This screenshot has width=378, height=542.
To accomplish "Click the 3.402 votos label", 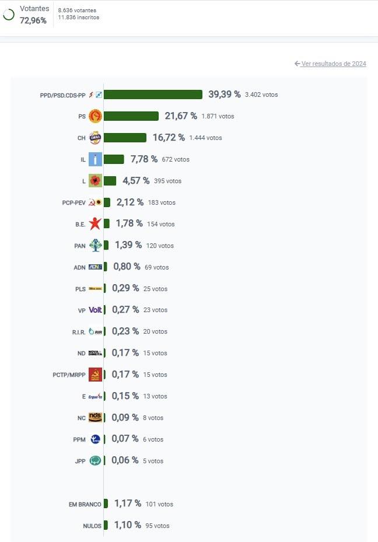I will pyautogui.click(x=261, y=95).
